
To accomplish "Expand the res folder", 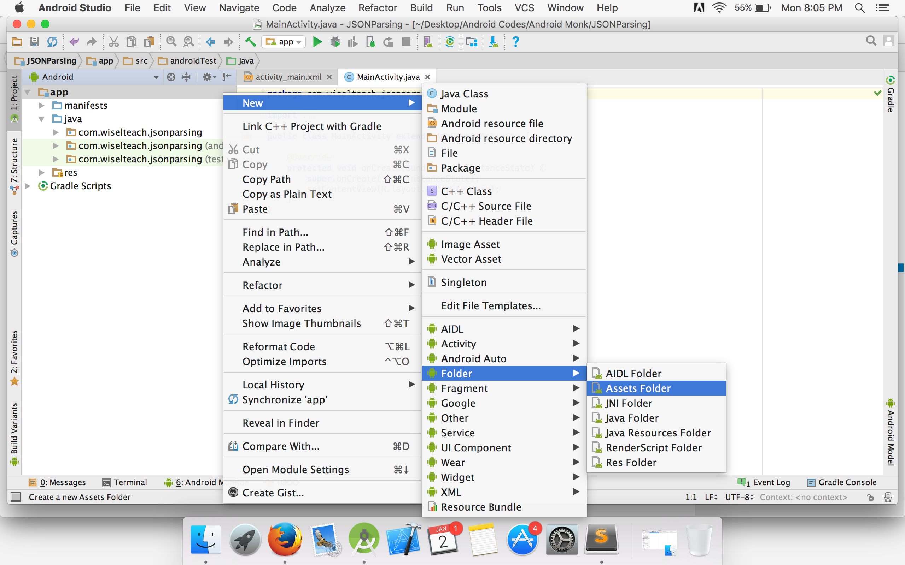I will pyautogui.click(x=41, y=173).
